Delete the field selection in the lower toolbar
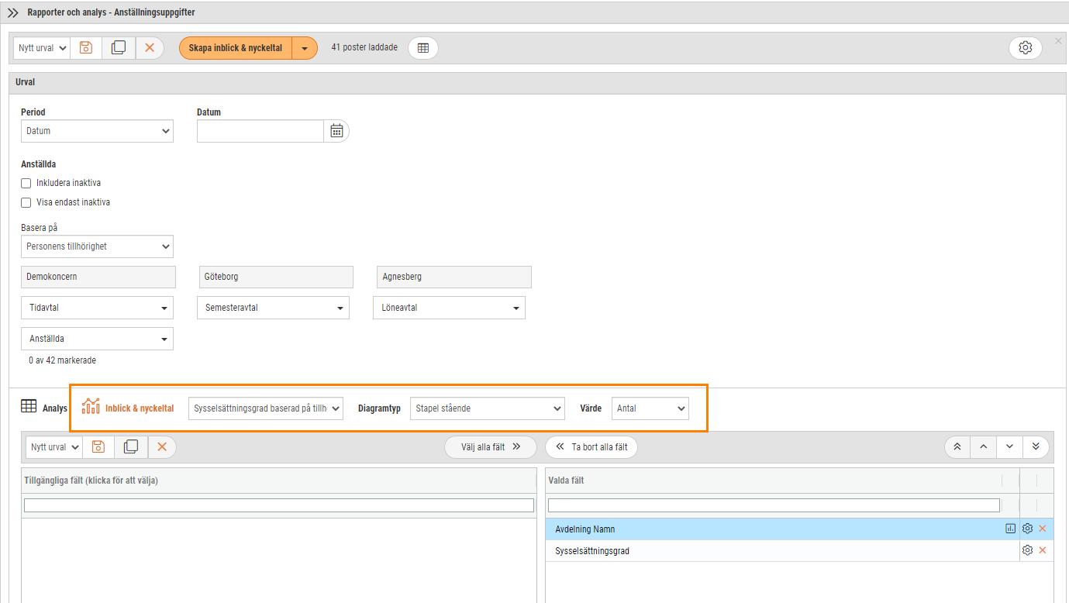This screenshot has width=1069, height=603. coord(162,447)
